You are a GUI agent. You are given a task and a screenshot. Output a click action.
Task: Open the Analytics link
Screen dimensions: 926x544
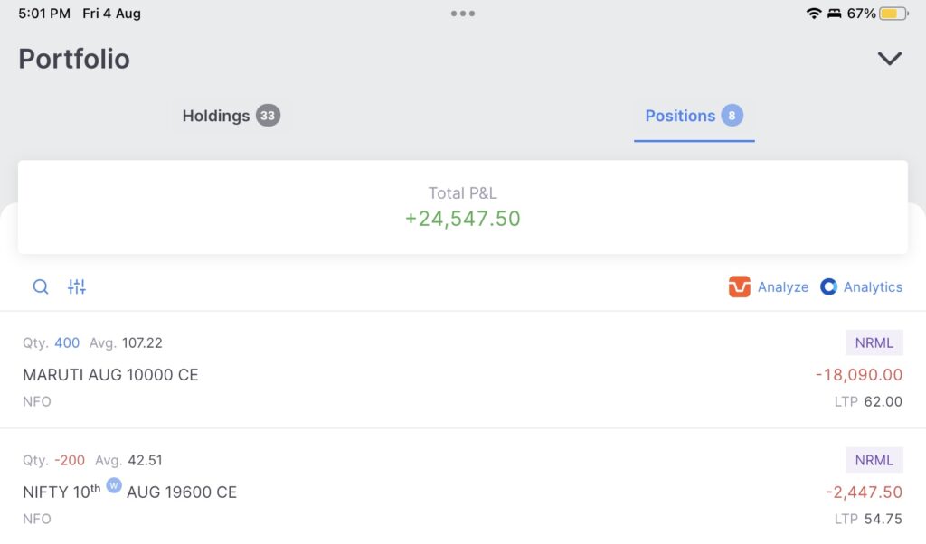pyautogui.click(x=873, y=287)
